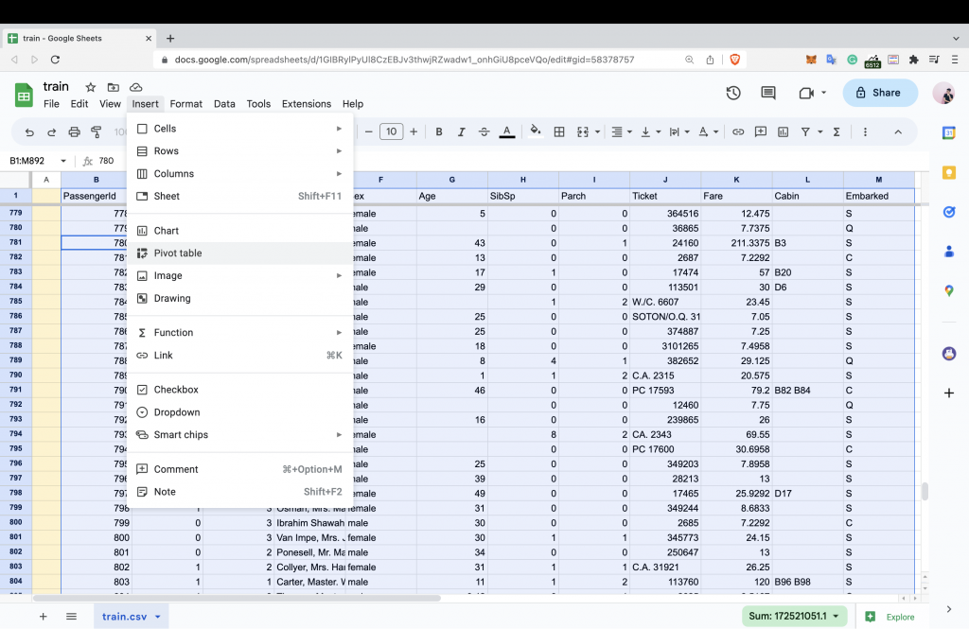
Task: Open the Extensions menu
Action: coord(307,104)
